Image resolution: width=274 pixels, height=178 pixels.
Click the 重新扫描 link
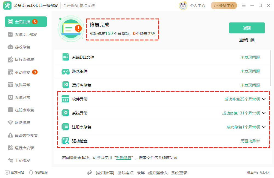[x=247, y=40]
